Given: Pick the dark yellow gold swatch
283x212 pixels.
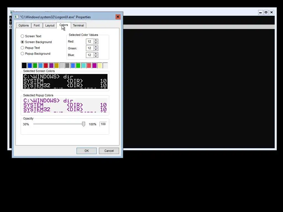Looking at the screenshot, I should [57, 65].
